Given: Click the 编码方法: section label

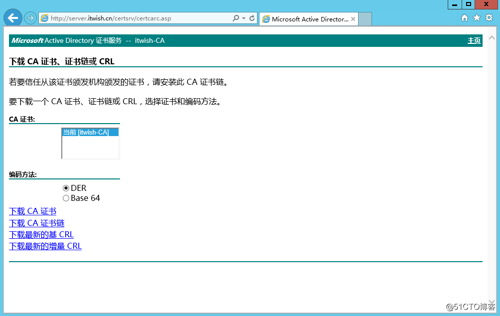Looking at the screenshot, I should pyautogui.click(x=22, y=174).
